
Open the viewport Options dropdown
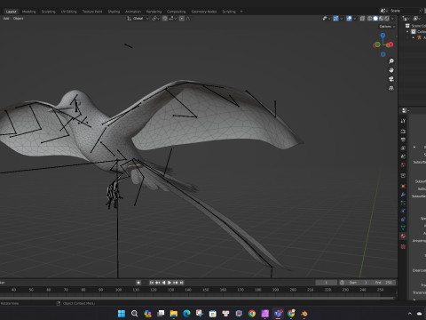[x=387, y=27]
